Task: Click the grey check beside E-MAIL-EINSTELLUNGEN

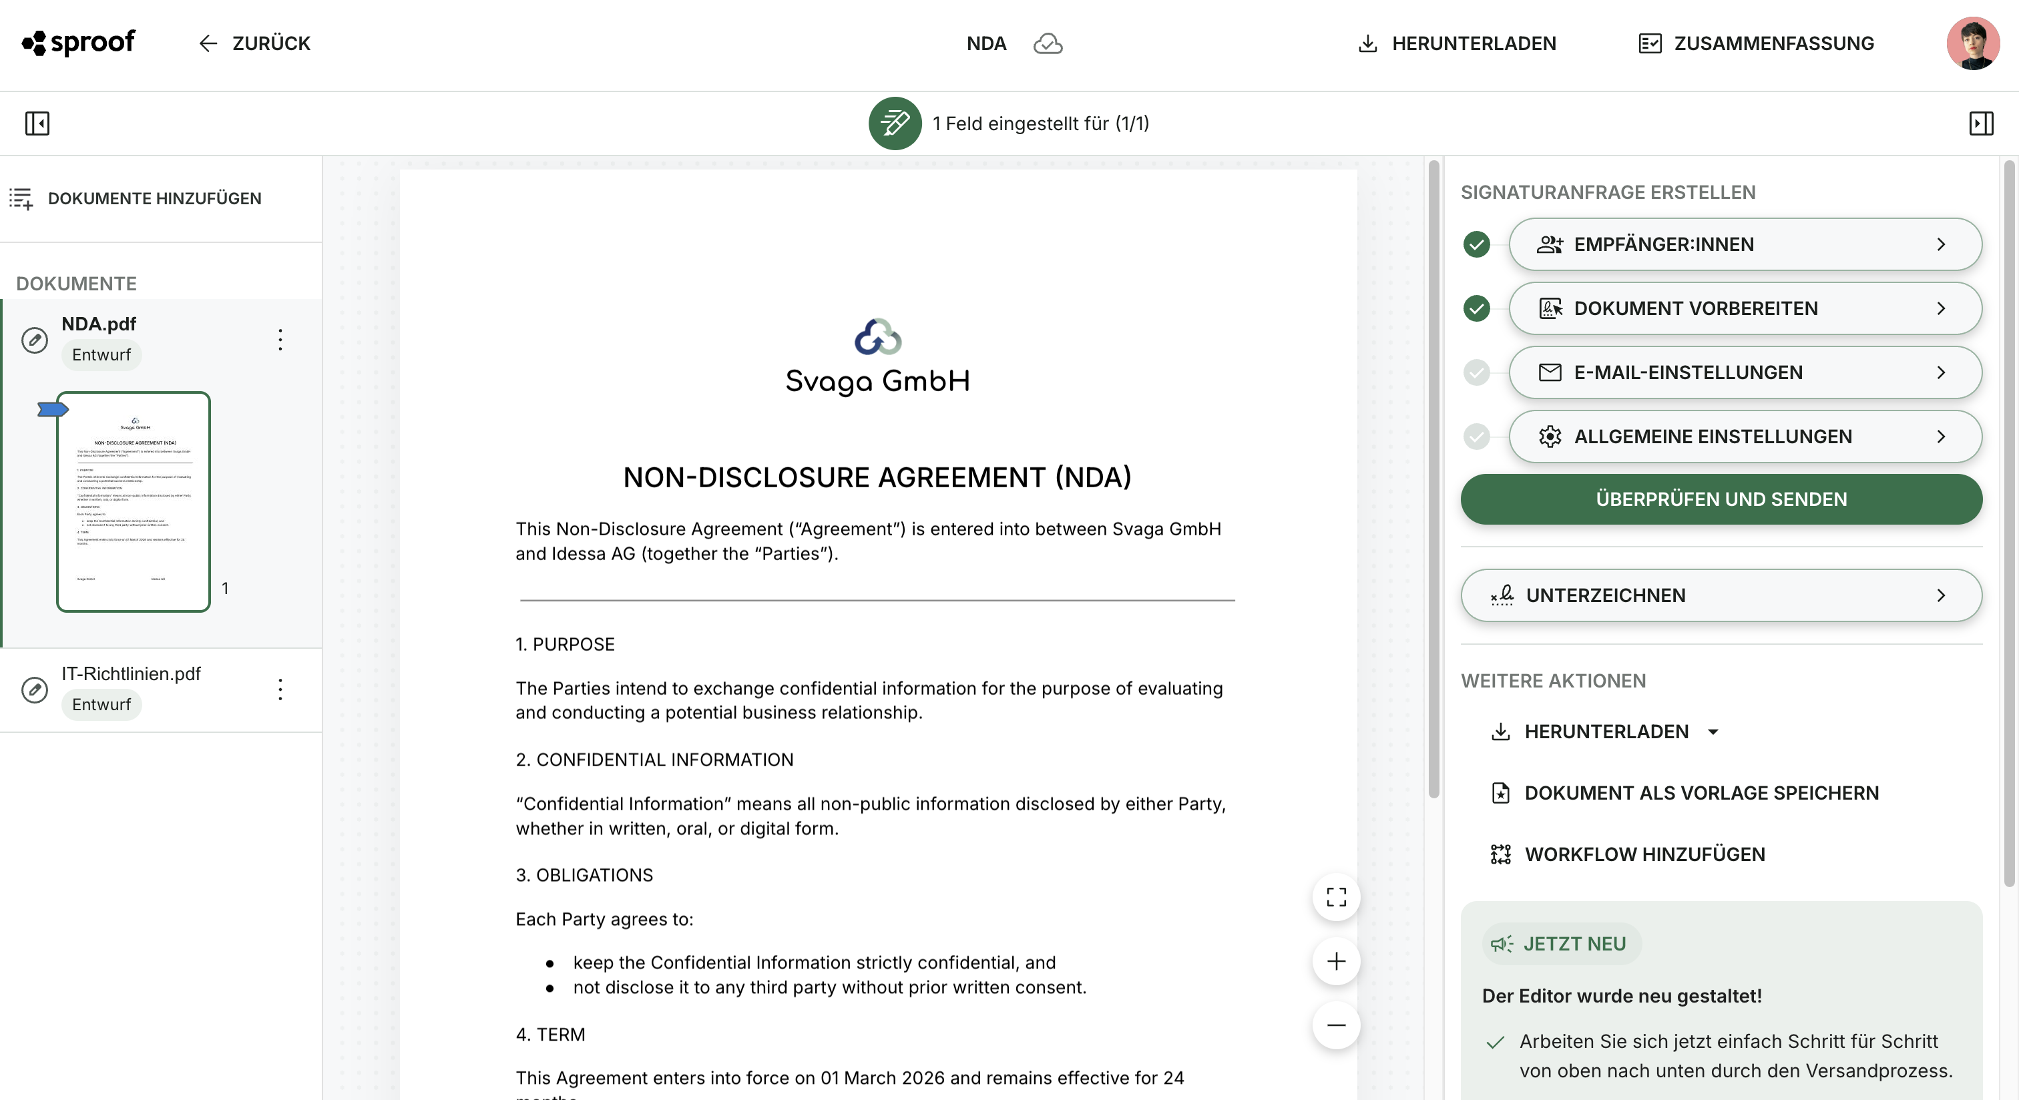Action: [x=1477, y=373]
